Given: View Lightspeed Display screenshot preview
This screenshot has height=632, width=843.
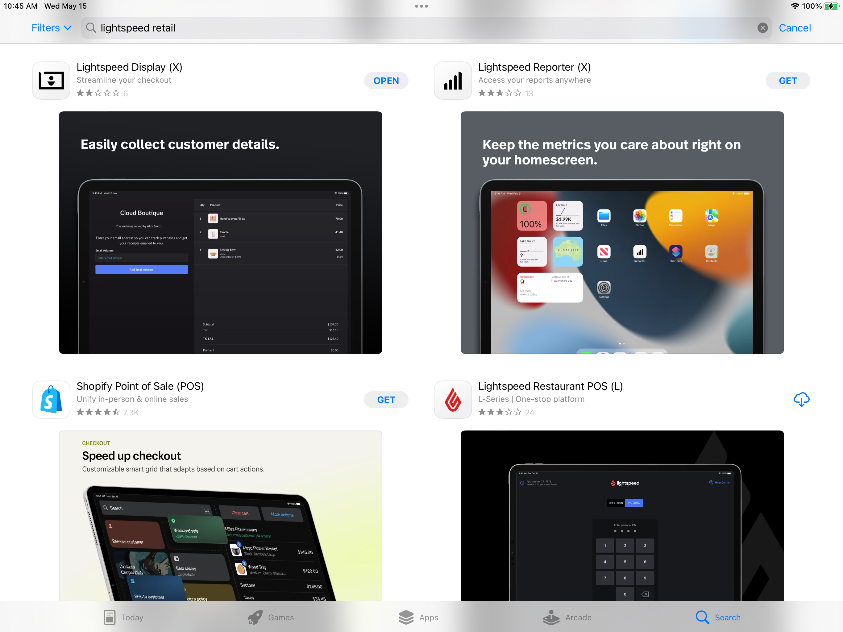Looking at the screenshot, I should [x=220, y=232].
